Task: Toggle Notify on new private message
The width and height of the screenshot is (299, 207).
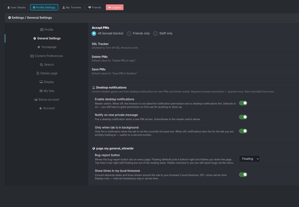Action: pyautogui.click(x=243, y=117)
